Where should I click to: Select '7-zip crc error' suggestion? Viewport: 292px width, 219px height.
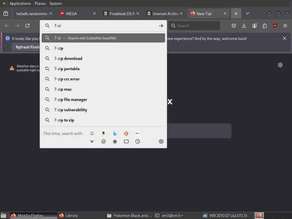coord(103,79)
